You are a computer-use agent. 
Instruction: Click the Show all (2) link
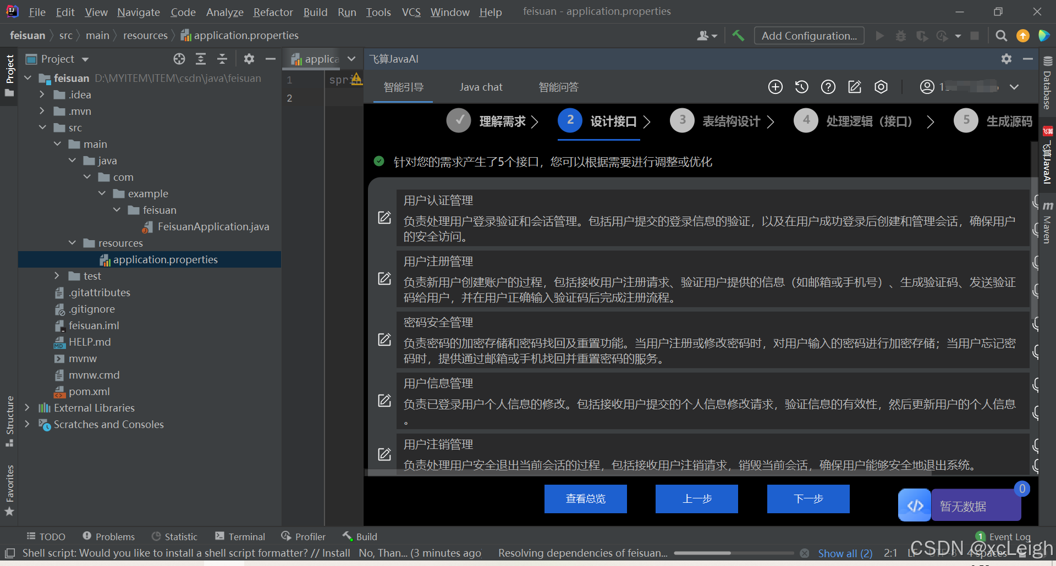[845, 553]
